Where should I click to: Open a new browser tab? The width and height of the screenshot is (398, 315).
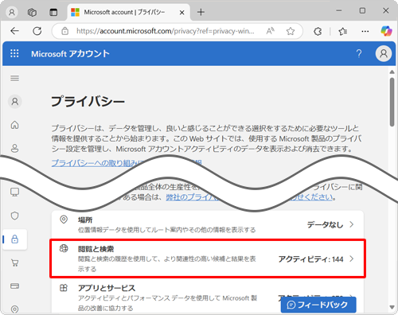tap(201, 12)
